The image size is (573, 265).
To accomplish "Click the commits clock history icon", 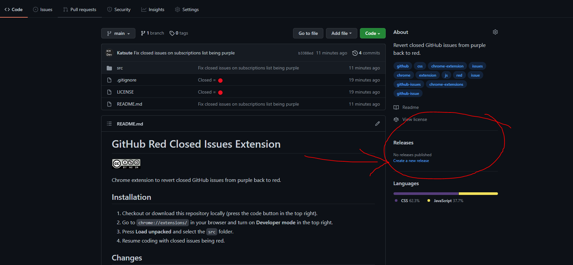I will point(355,53).
